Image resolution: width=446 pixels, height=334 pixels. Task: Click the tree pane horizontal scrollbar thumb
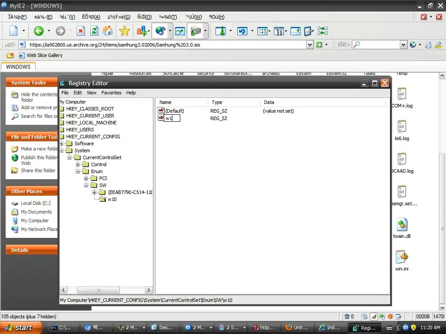point(98,290)
